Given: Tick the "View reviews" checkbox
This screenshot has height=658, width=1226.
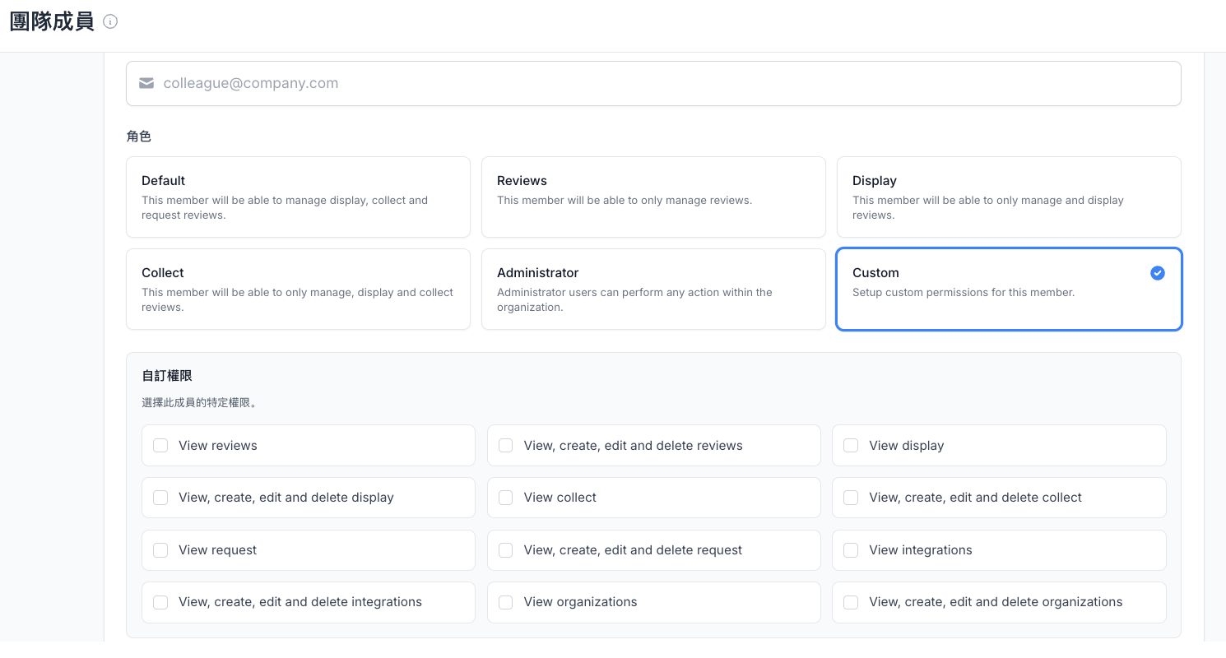Looking at the screenshot, I should (x=160, y=446).
